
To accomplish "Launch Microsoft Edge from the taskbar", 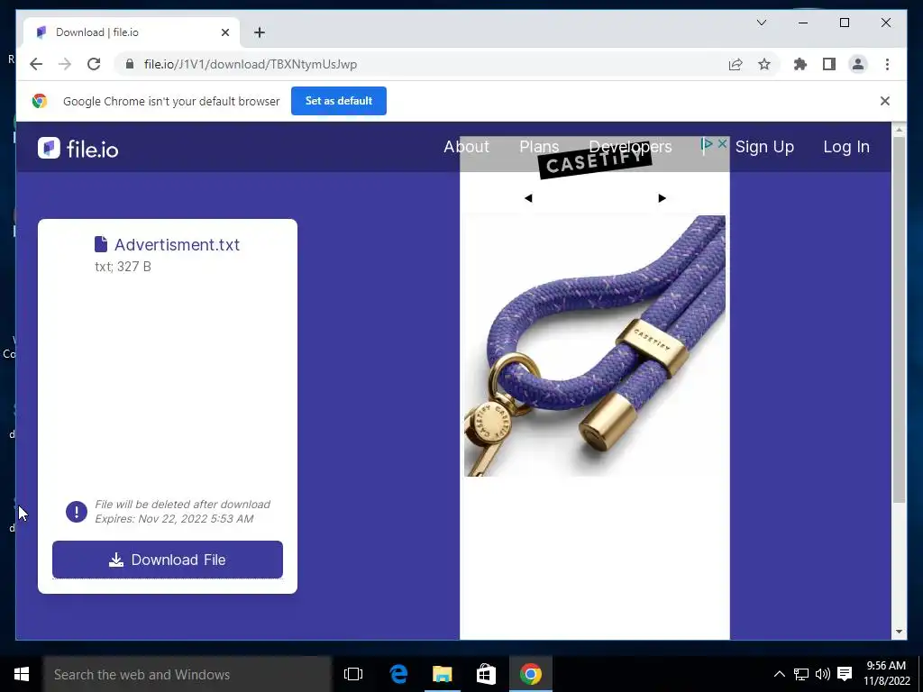I will click(398, 674).
